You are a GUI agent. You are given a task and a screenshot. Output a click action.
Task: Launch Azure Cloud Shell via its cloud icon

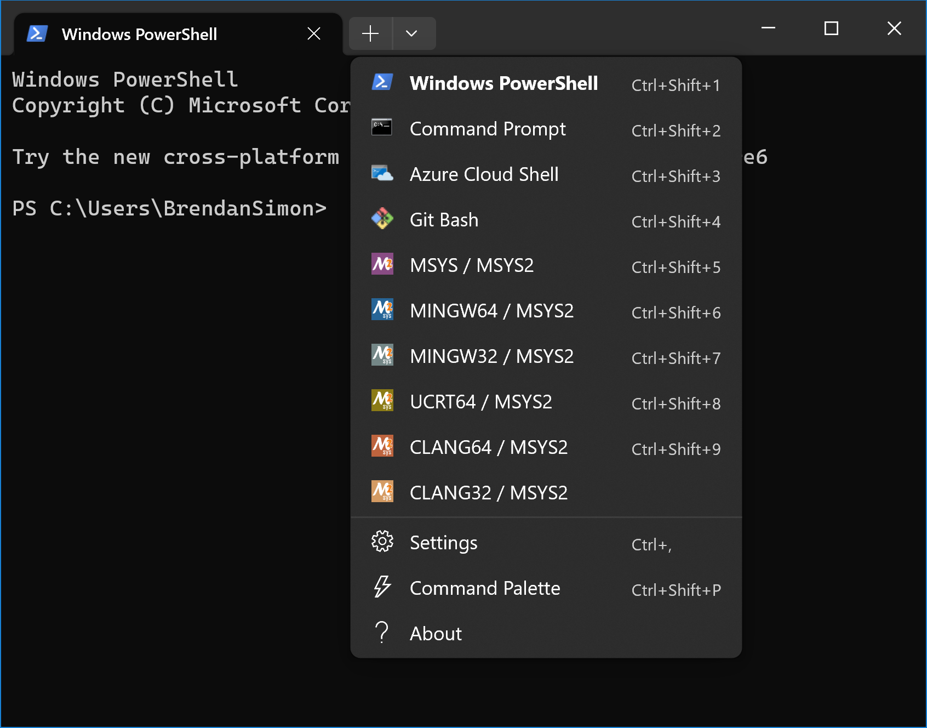tap(382, 173)
